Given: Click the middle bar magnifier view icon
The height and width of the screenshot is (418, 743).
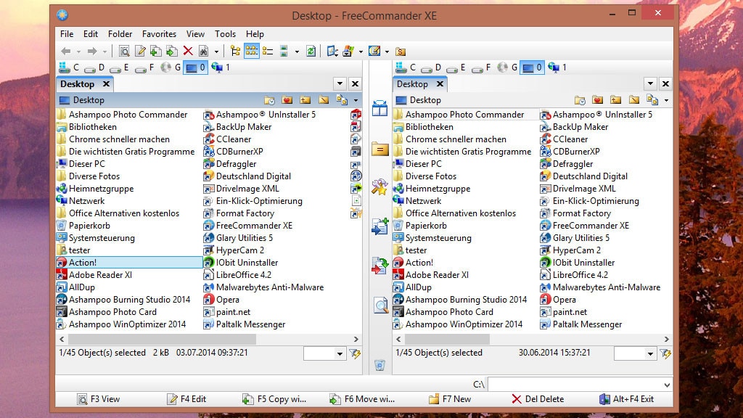Looking at the screenshot, I should click(380, 306).
